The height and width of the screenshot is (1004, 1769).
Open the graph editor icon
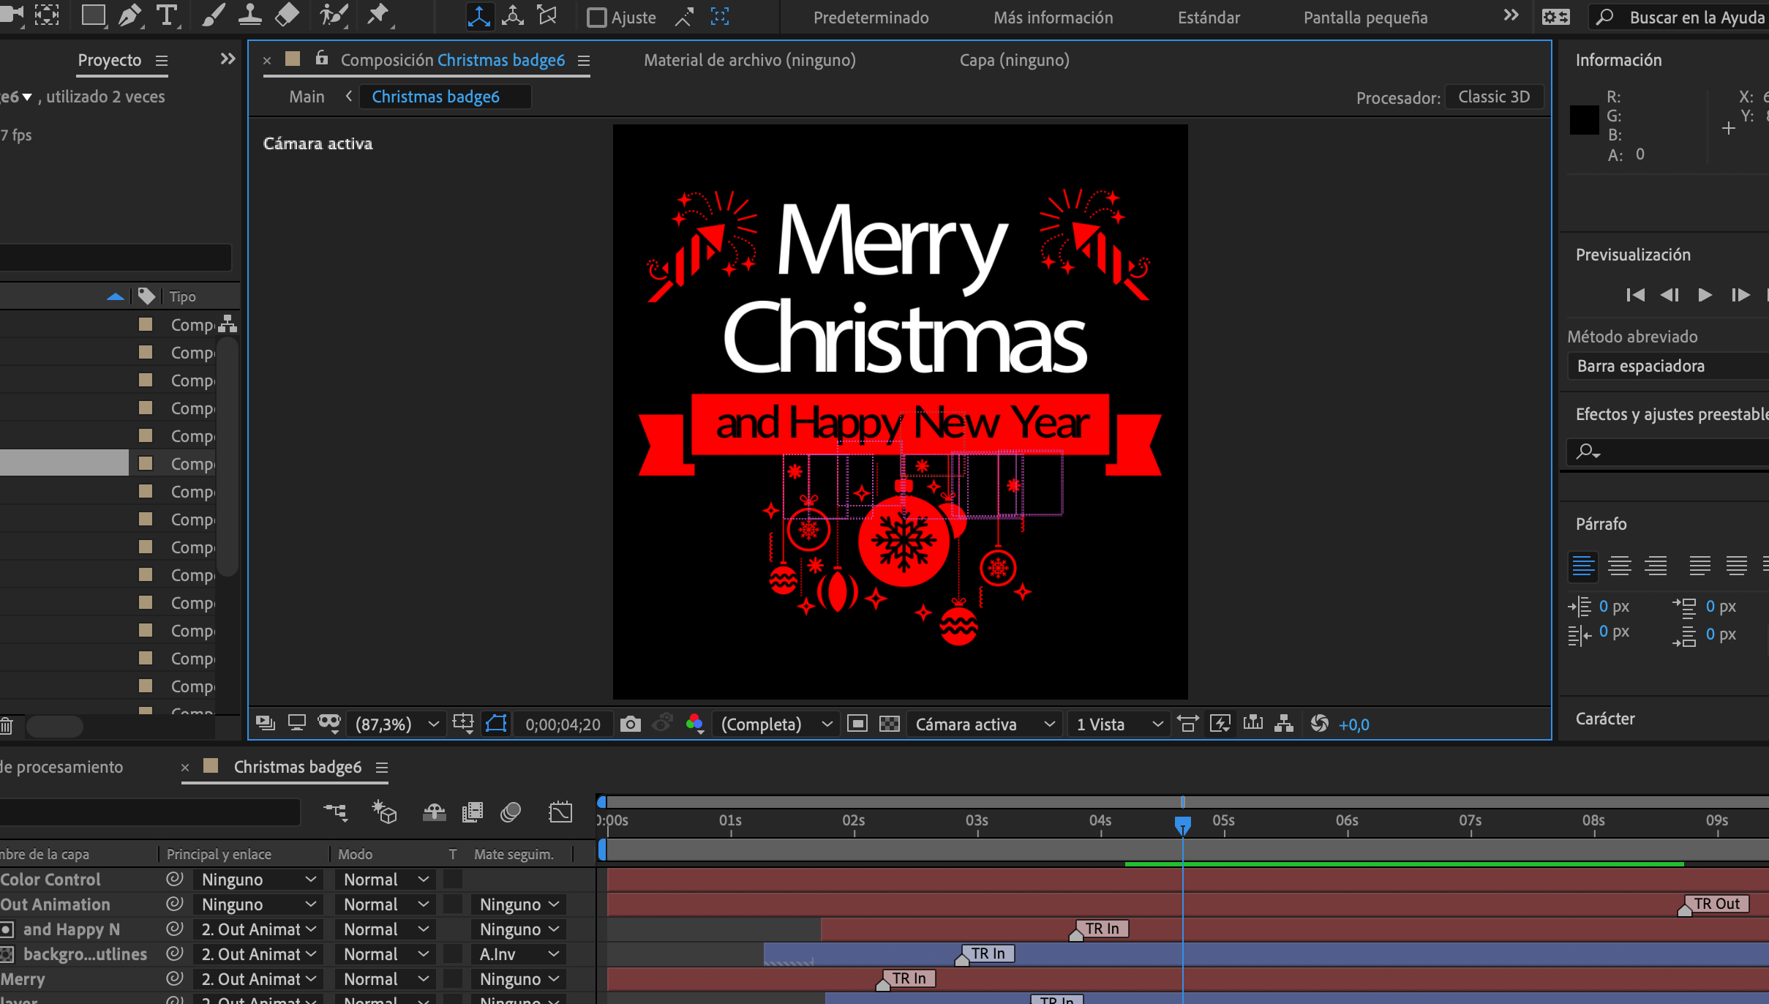click(x=560, y=812)
